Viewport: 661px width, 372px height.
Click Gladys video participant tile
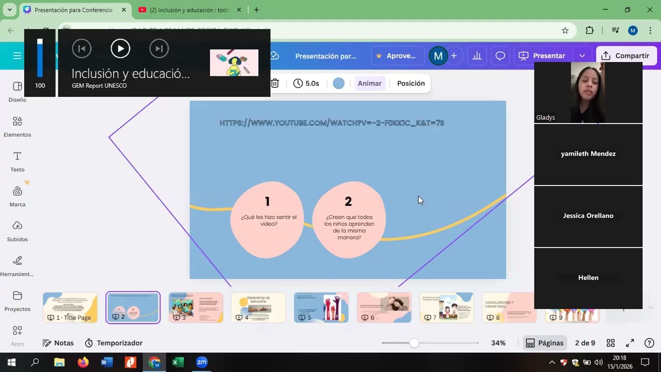point(588,92)
